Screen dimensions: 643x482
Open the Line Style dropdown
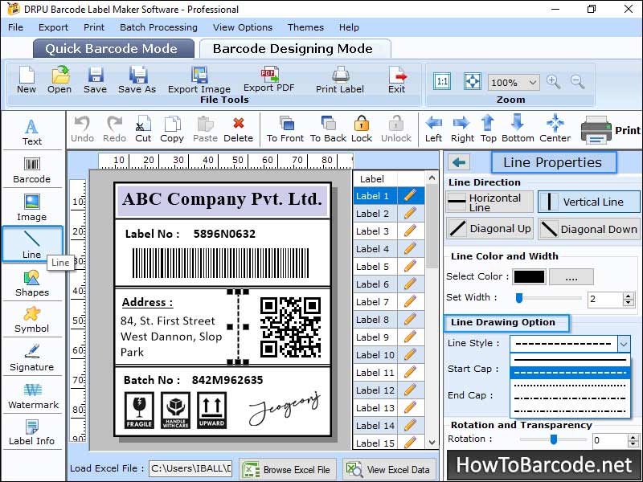[623, 344]
